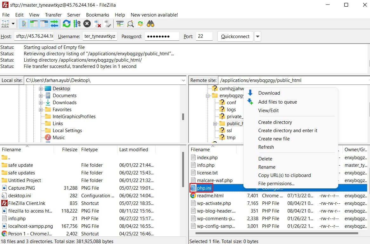The width and height of the screenshot is (370, 244).
Task: Expand the Desktop folder in local tree
Action: pyautogui.click(x=41, y=89)
